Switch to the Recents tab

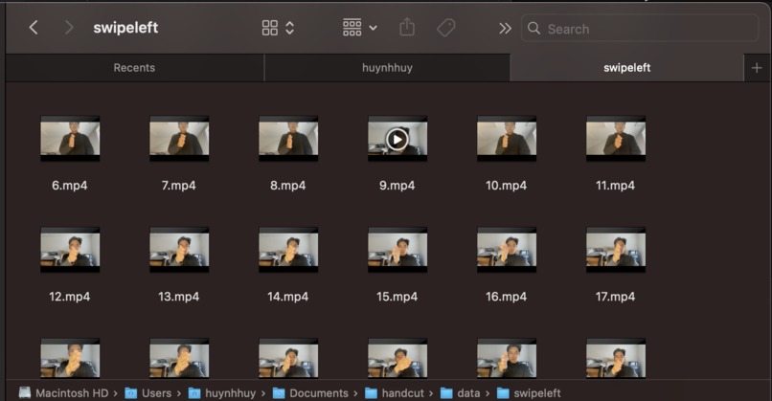(x=134, y=68)
